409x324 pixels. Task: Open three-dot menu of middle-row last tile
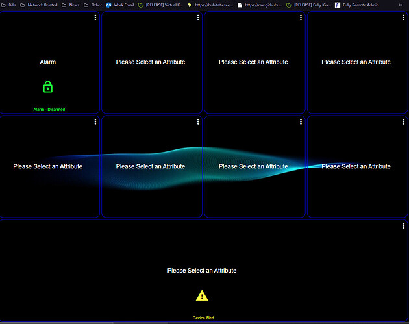404,121
